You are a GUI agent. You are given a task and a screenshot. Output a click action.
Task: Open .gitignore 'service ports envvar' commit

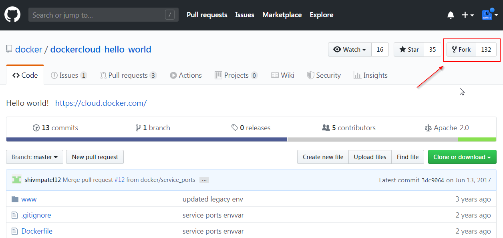point(213,215)
